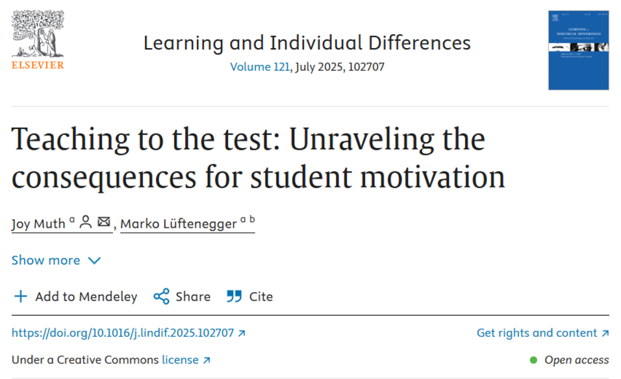This screenshot has height=379, width=621.
Task: Click the quotation marks Cite icon
Action: (234, 297)
